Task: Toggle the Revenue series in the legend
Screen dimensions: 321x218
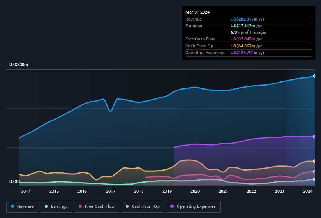Action: click(22, 207)
